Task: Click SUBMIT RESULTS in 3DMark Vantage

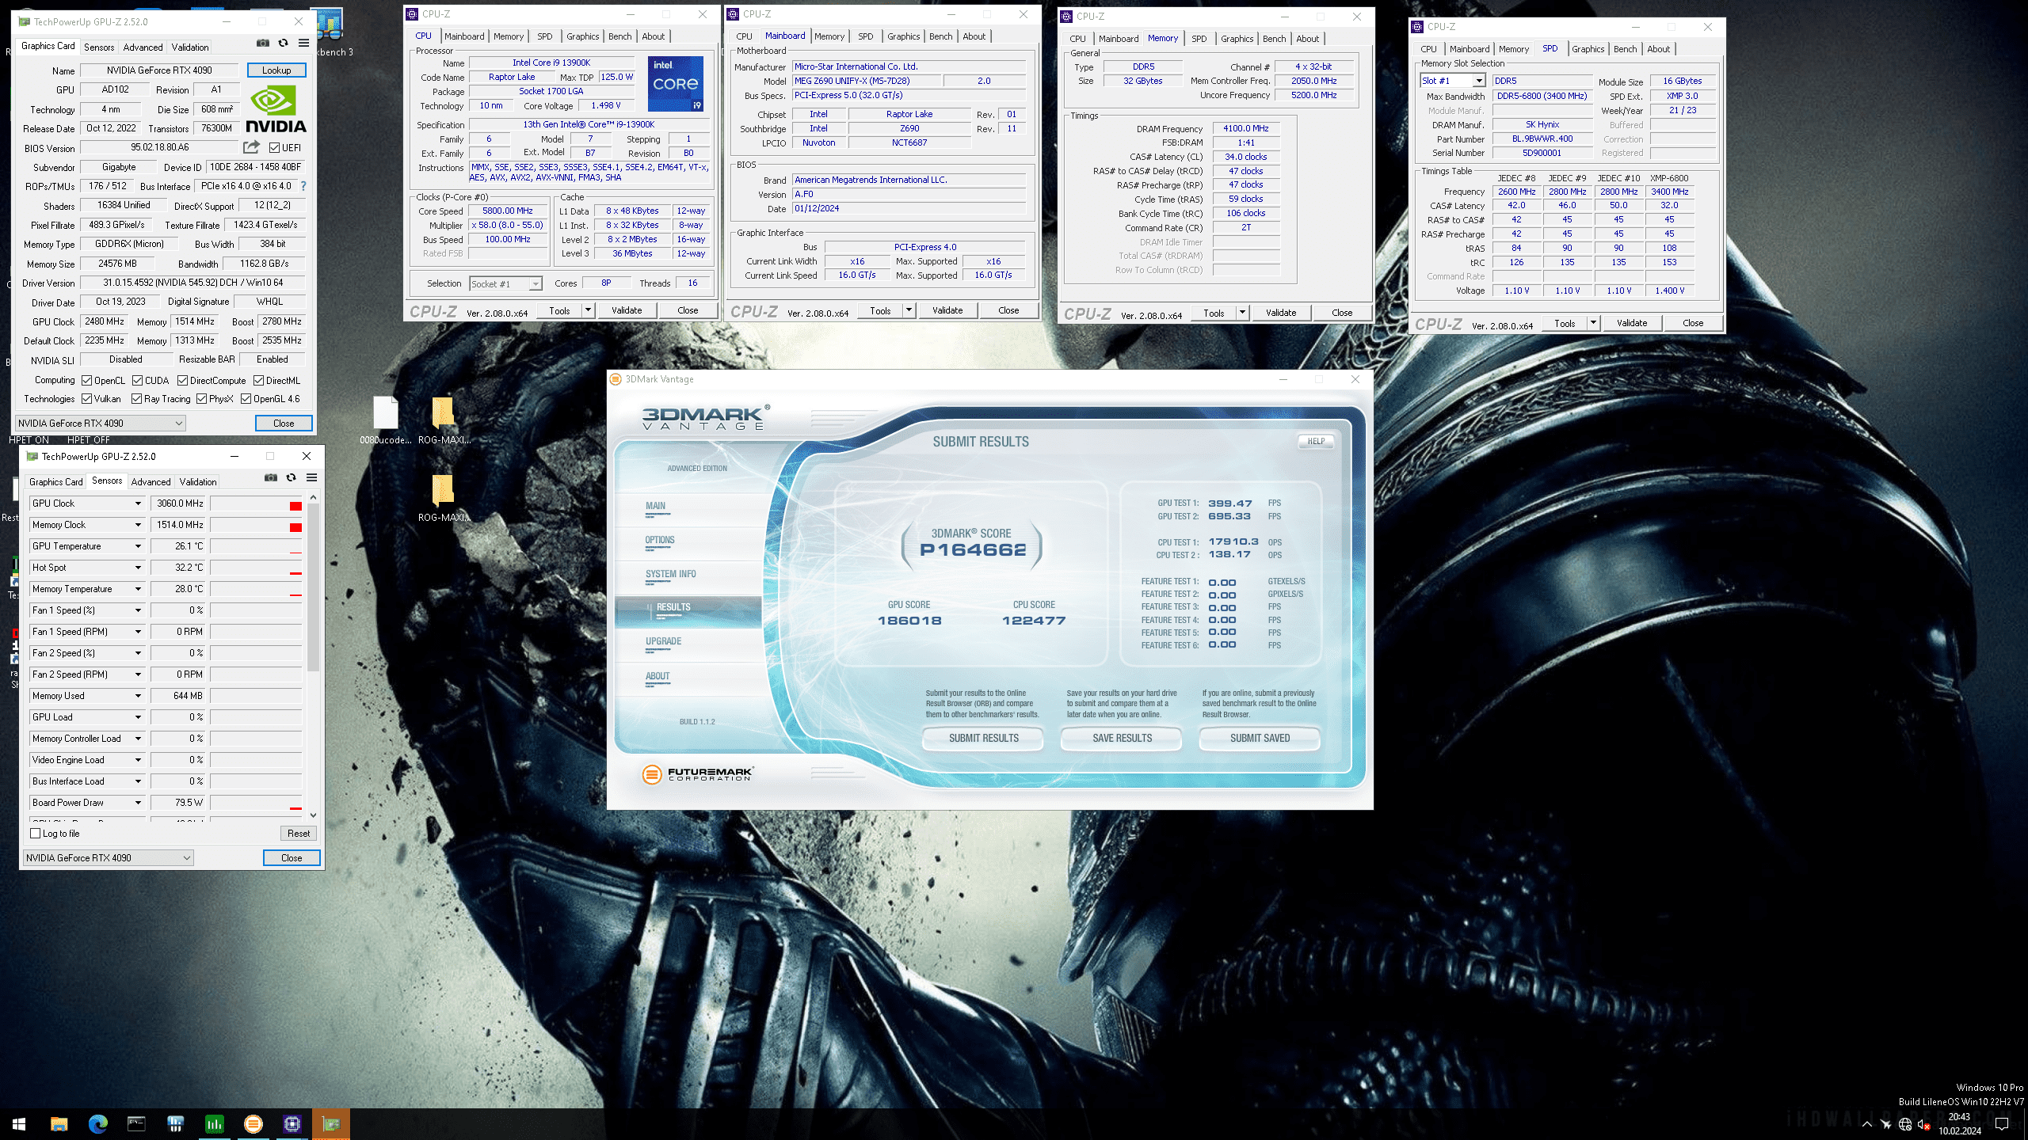Action: [x=983, y=739]
